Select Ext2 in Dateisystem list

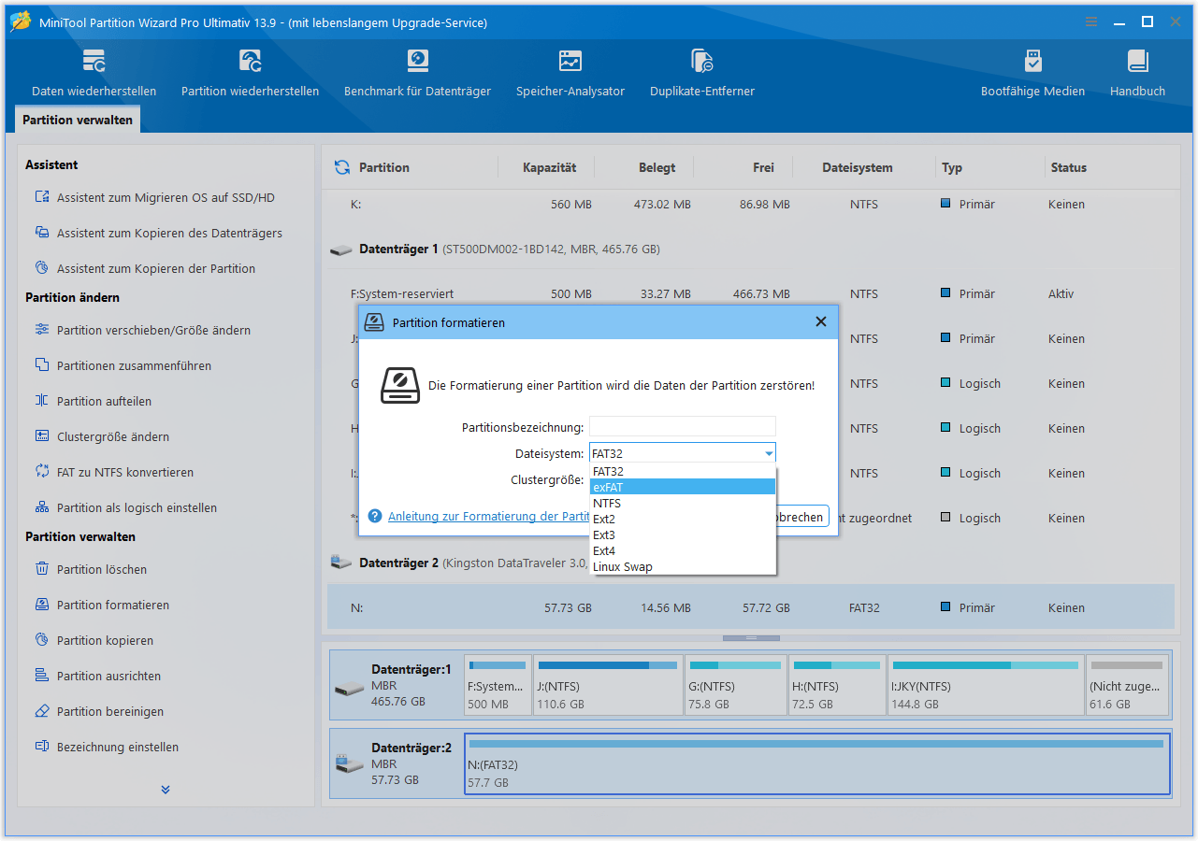683,519
